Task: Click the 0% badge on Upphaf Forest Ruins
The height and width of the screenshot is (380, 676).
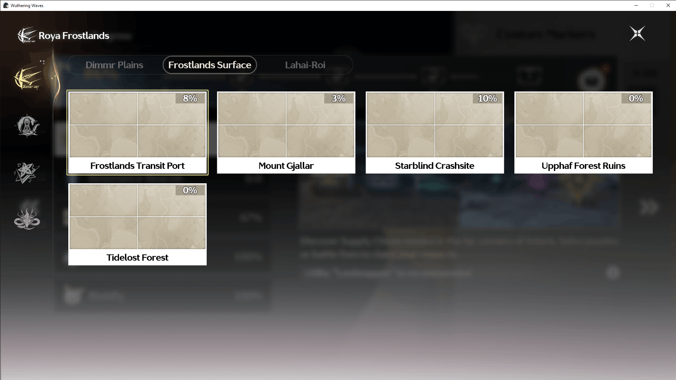Action: tap(636, 99)
